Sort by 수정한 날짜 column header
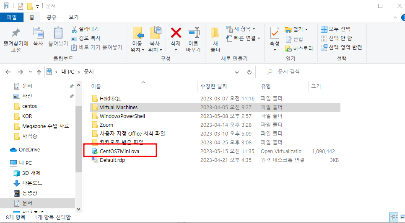The width and height of the screenshot is (405, 223). click(x=228, y=86)
